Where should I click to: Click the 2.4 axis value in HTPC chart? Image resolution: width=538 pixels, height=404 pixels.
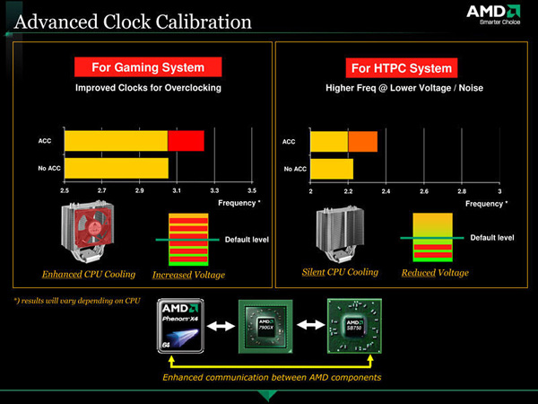[386, 191]
